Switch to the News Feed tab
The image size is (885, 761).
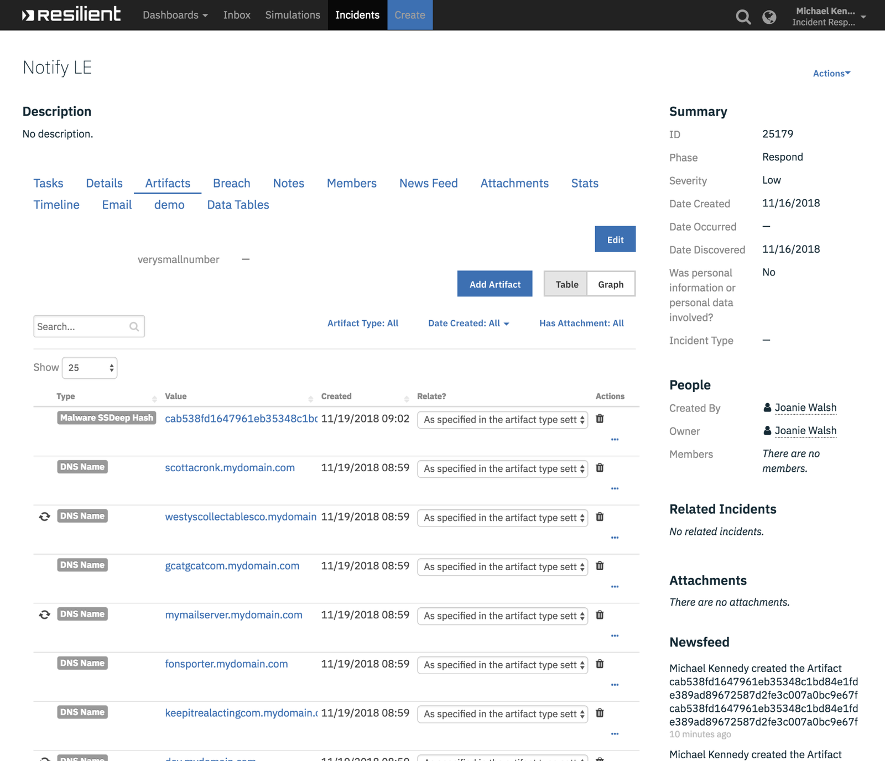pyautogui.click(x=428, y=183)
